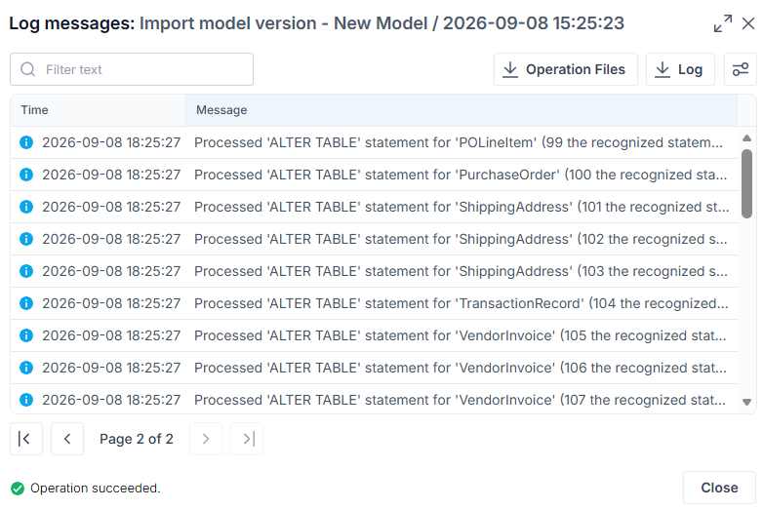The height and width of the screenshot is (509, 763).
Task: Dismiss dialog using the X icon
Action: [x=748, y=23]
